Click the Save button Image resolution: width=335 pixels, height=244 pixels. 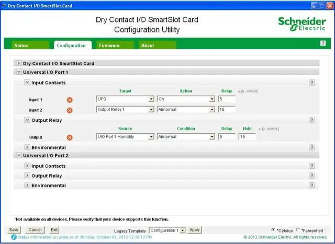pyautogui.click(x=14, y=229)
